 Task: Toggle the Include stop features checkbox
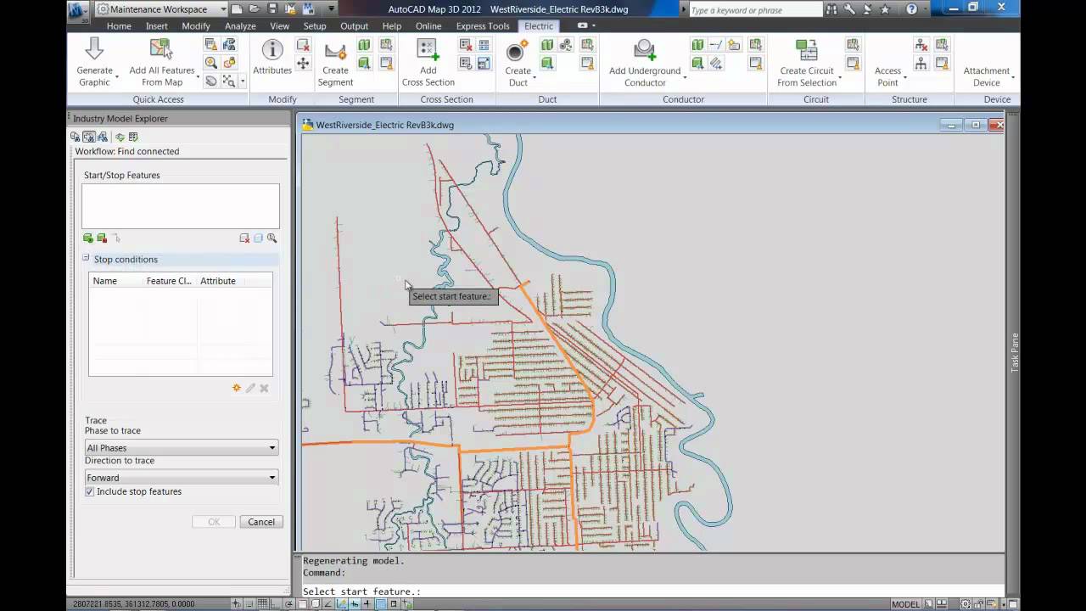point(90,491)
